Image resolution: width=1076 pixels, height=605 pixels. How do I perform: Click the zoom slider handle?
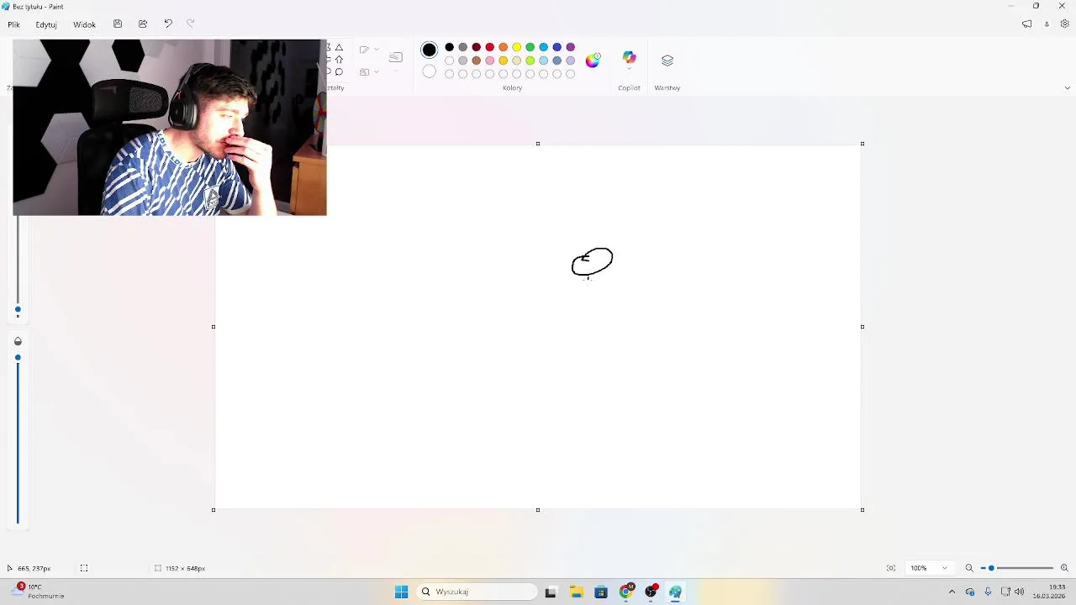[x=991, y=568]
